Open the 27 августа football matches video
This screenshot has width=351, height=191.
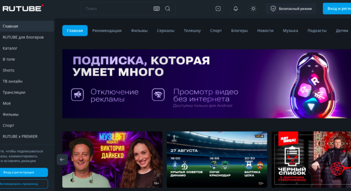pos(217,159)
